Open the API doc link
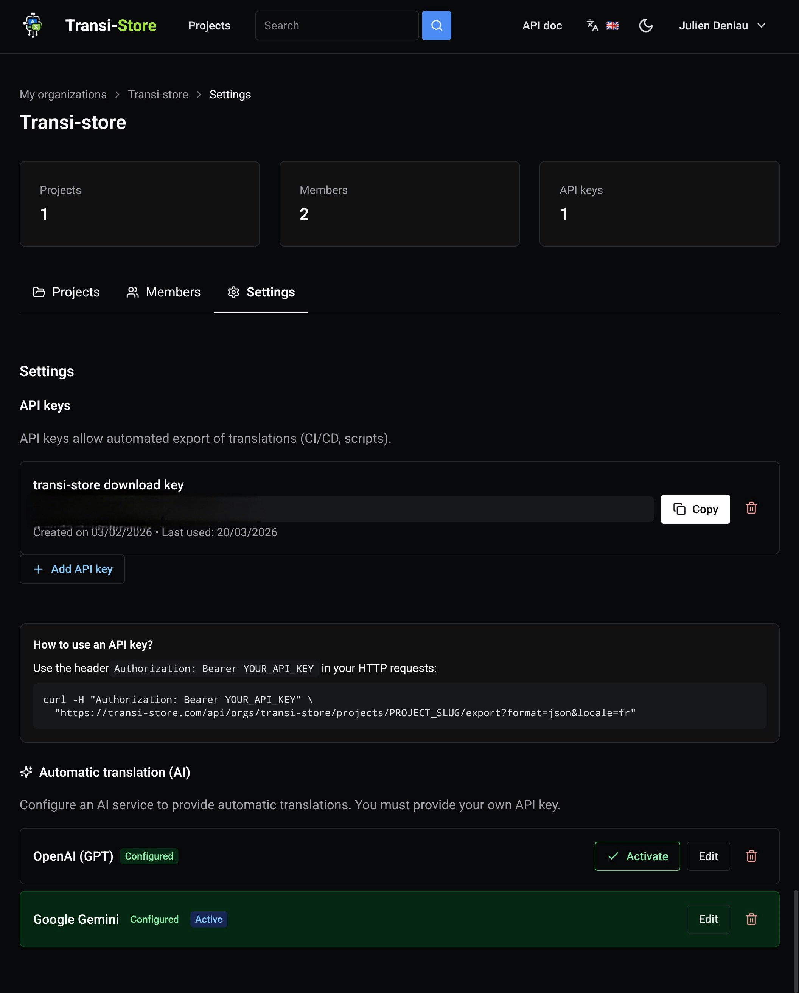The image size is (799, 993). click(x=542, y=25)
